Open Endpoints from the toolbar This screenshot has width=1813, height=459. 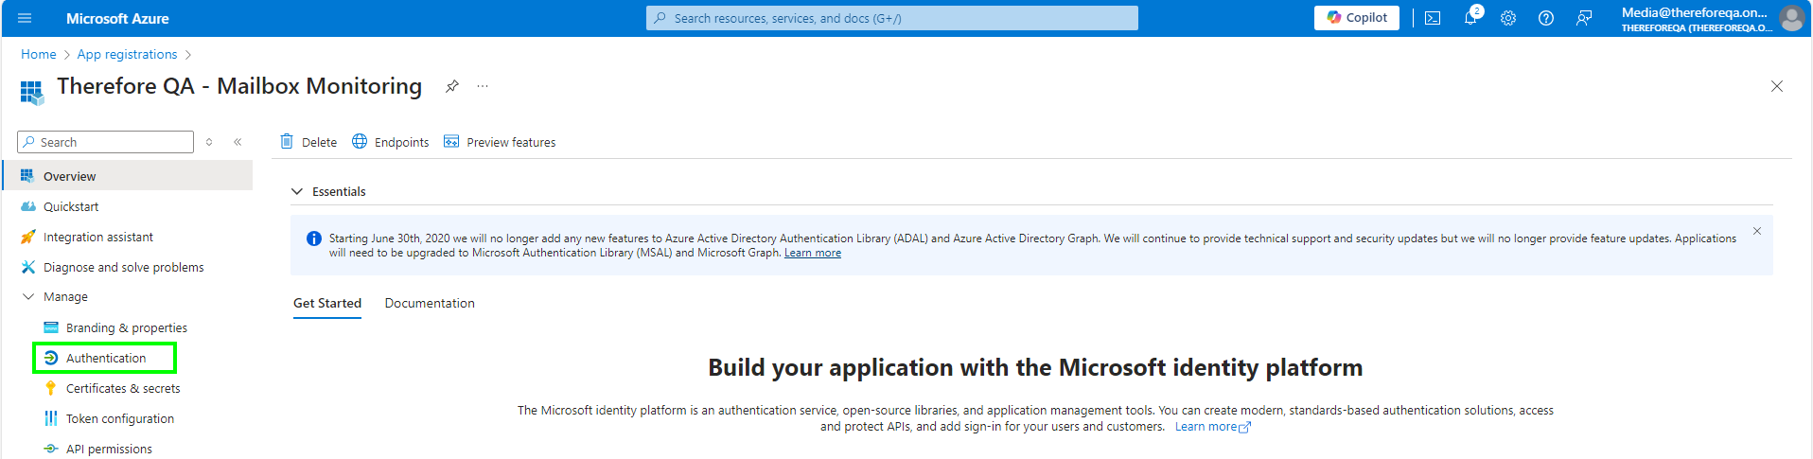[390, 142]
